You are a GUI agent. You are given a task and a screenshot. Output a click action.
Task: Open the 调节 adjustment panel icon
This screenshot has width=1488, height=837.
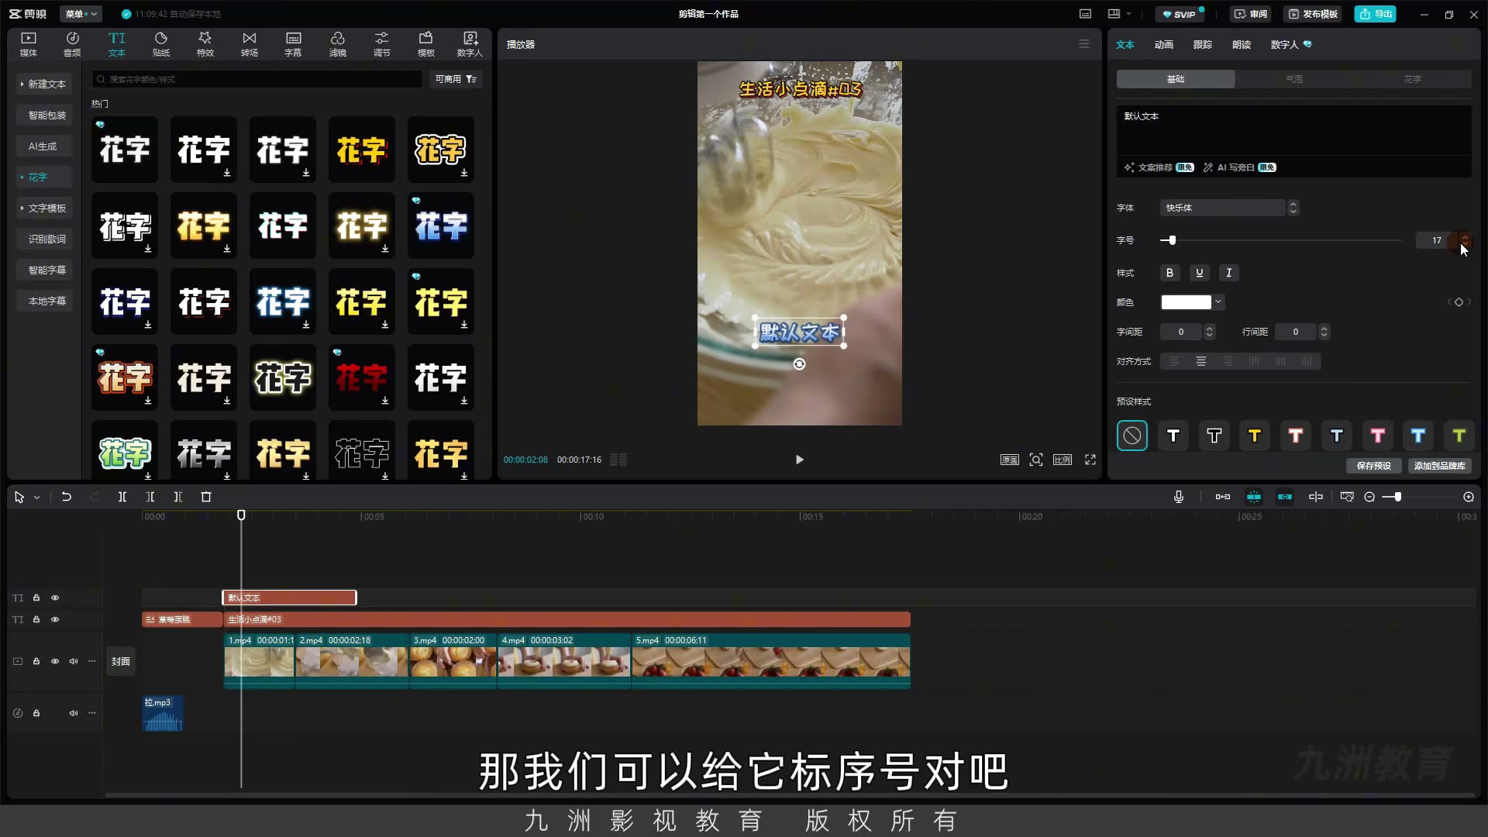click(382, 44)
